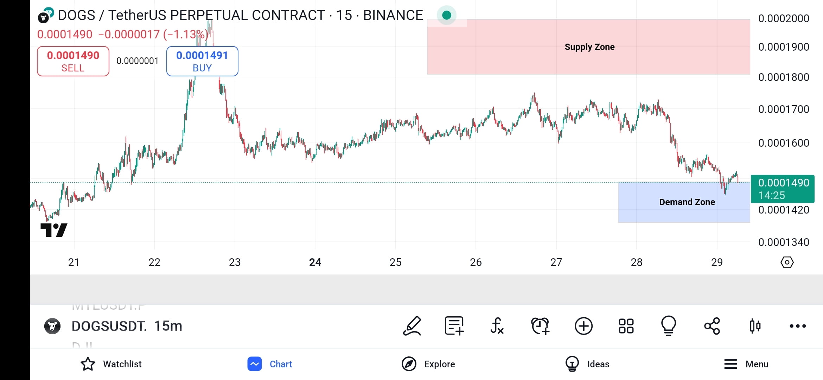Share the chart using the share icon
This screenshot has width=823, height=380.
(712, 326)
